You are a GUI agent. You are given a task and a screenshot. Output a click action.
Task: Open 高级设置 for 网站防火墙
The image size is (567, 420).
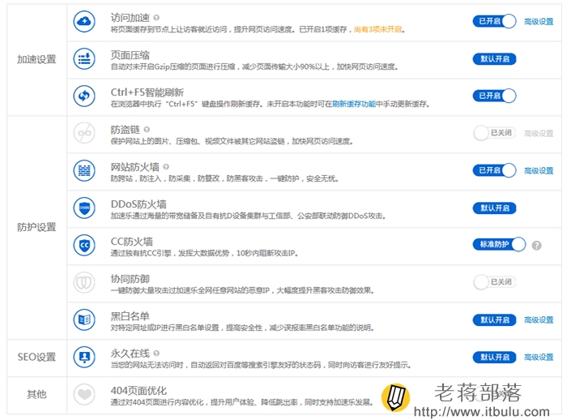tap(539, 170)
